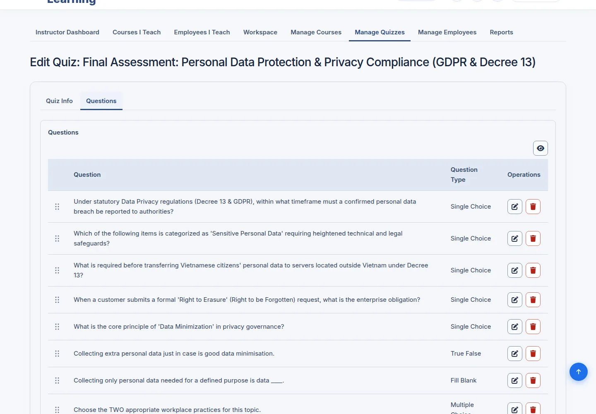The image size is (596, 414).
Task: Select the Questions tab
Action: coord(101,101)
